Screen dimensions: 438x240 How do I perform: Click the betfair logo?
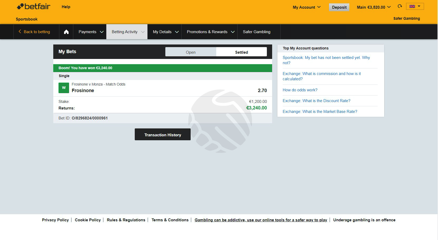pyautogui.click(x=33, y=7)
